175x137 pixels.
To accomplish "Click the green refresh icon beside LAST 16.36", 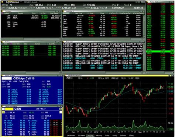I will (3, 112).
